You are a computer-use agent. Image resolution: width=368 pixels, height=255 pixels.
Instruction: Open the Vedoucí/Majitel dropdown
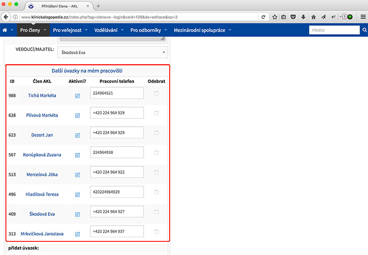click(x=112, y=52)
